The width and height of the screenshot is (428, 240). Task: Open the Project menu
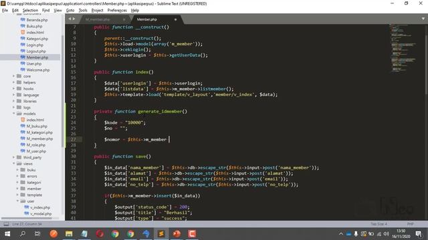(97, 11)
